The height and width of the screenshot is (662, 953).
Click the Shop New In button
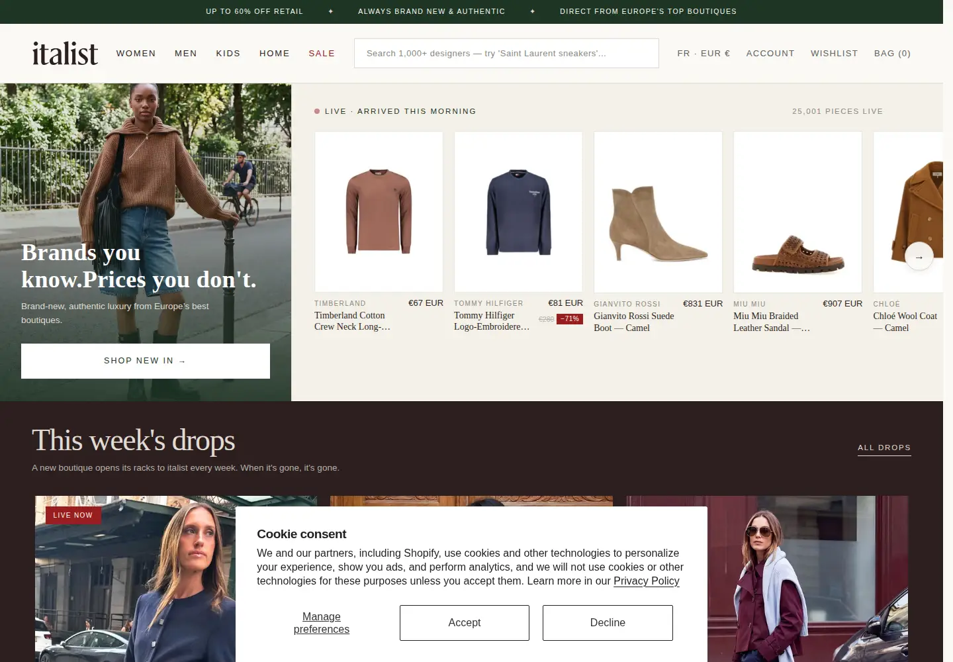point(146,361)
